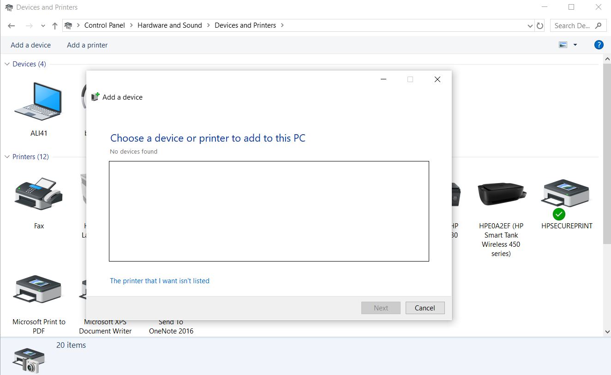Click the vertical scrollbar up arrow
The height and width of the screenshot is (375, 611).
(607, 60)
